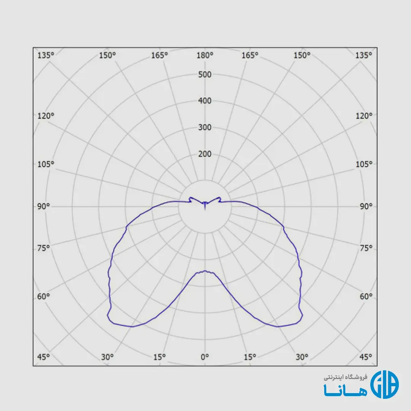This screenshot has width=411, height=411.
Task: Select the 200 radial scale value
Action: pyautogui.click(x=205, y=154)
